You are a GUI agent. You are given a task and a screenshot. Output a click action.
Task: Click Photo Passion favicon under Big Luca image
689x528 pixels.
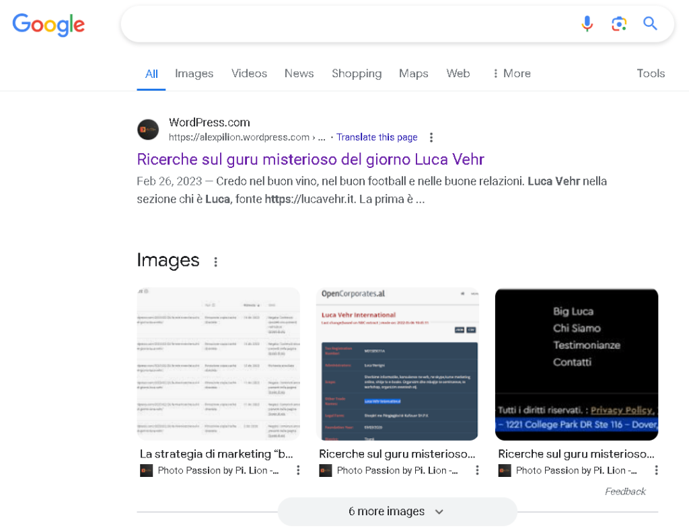505,470
